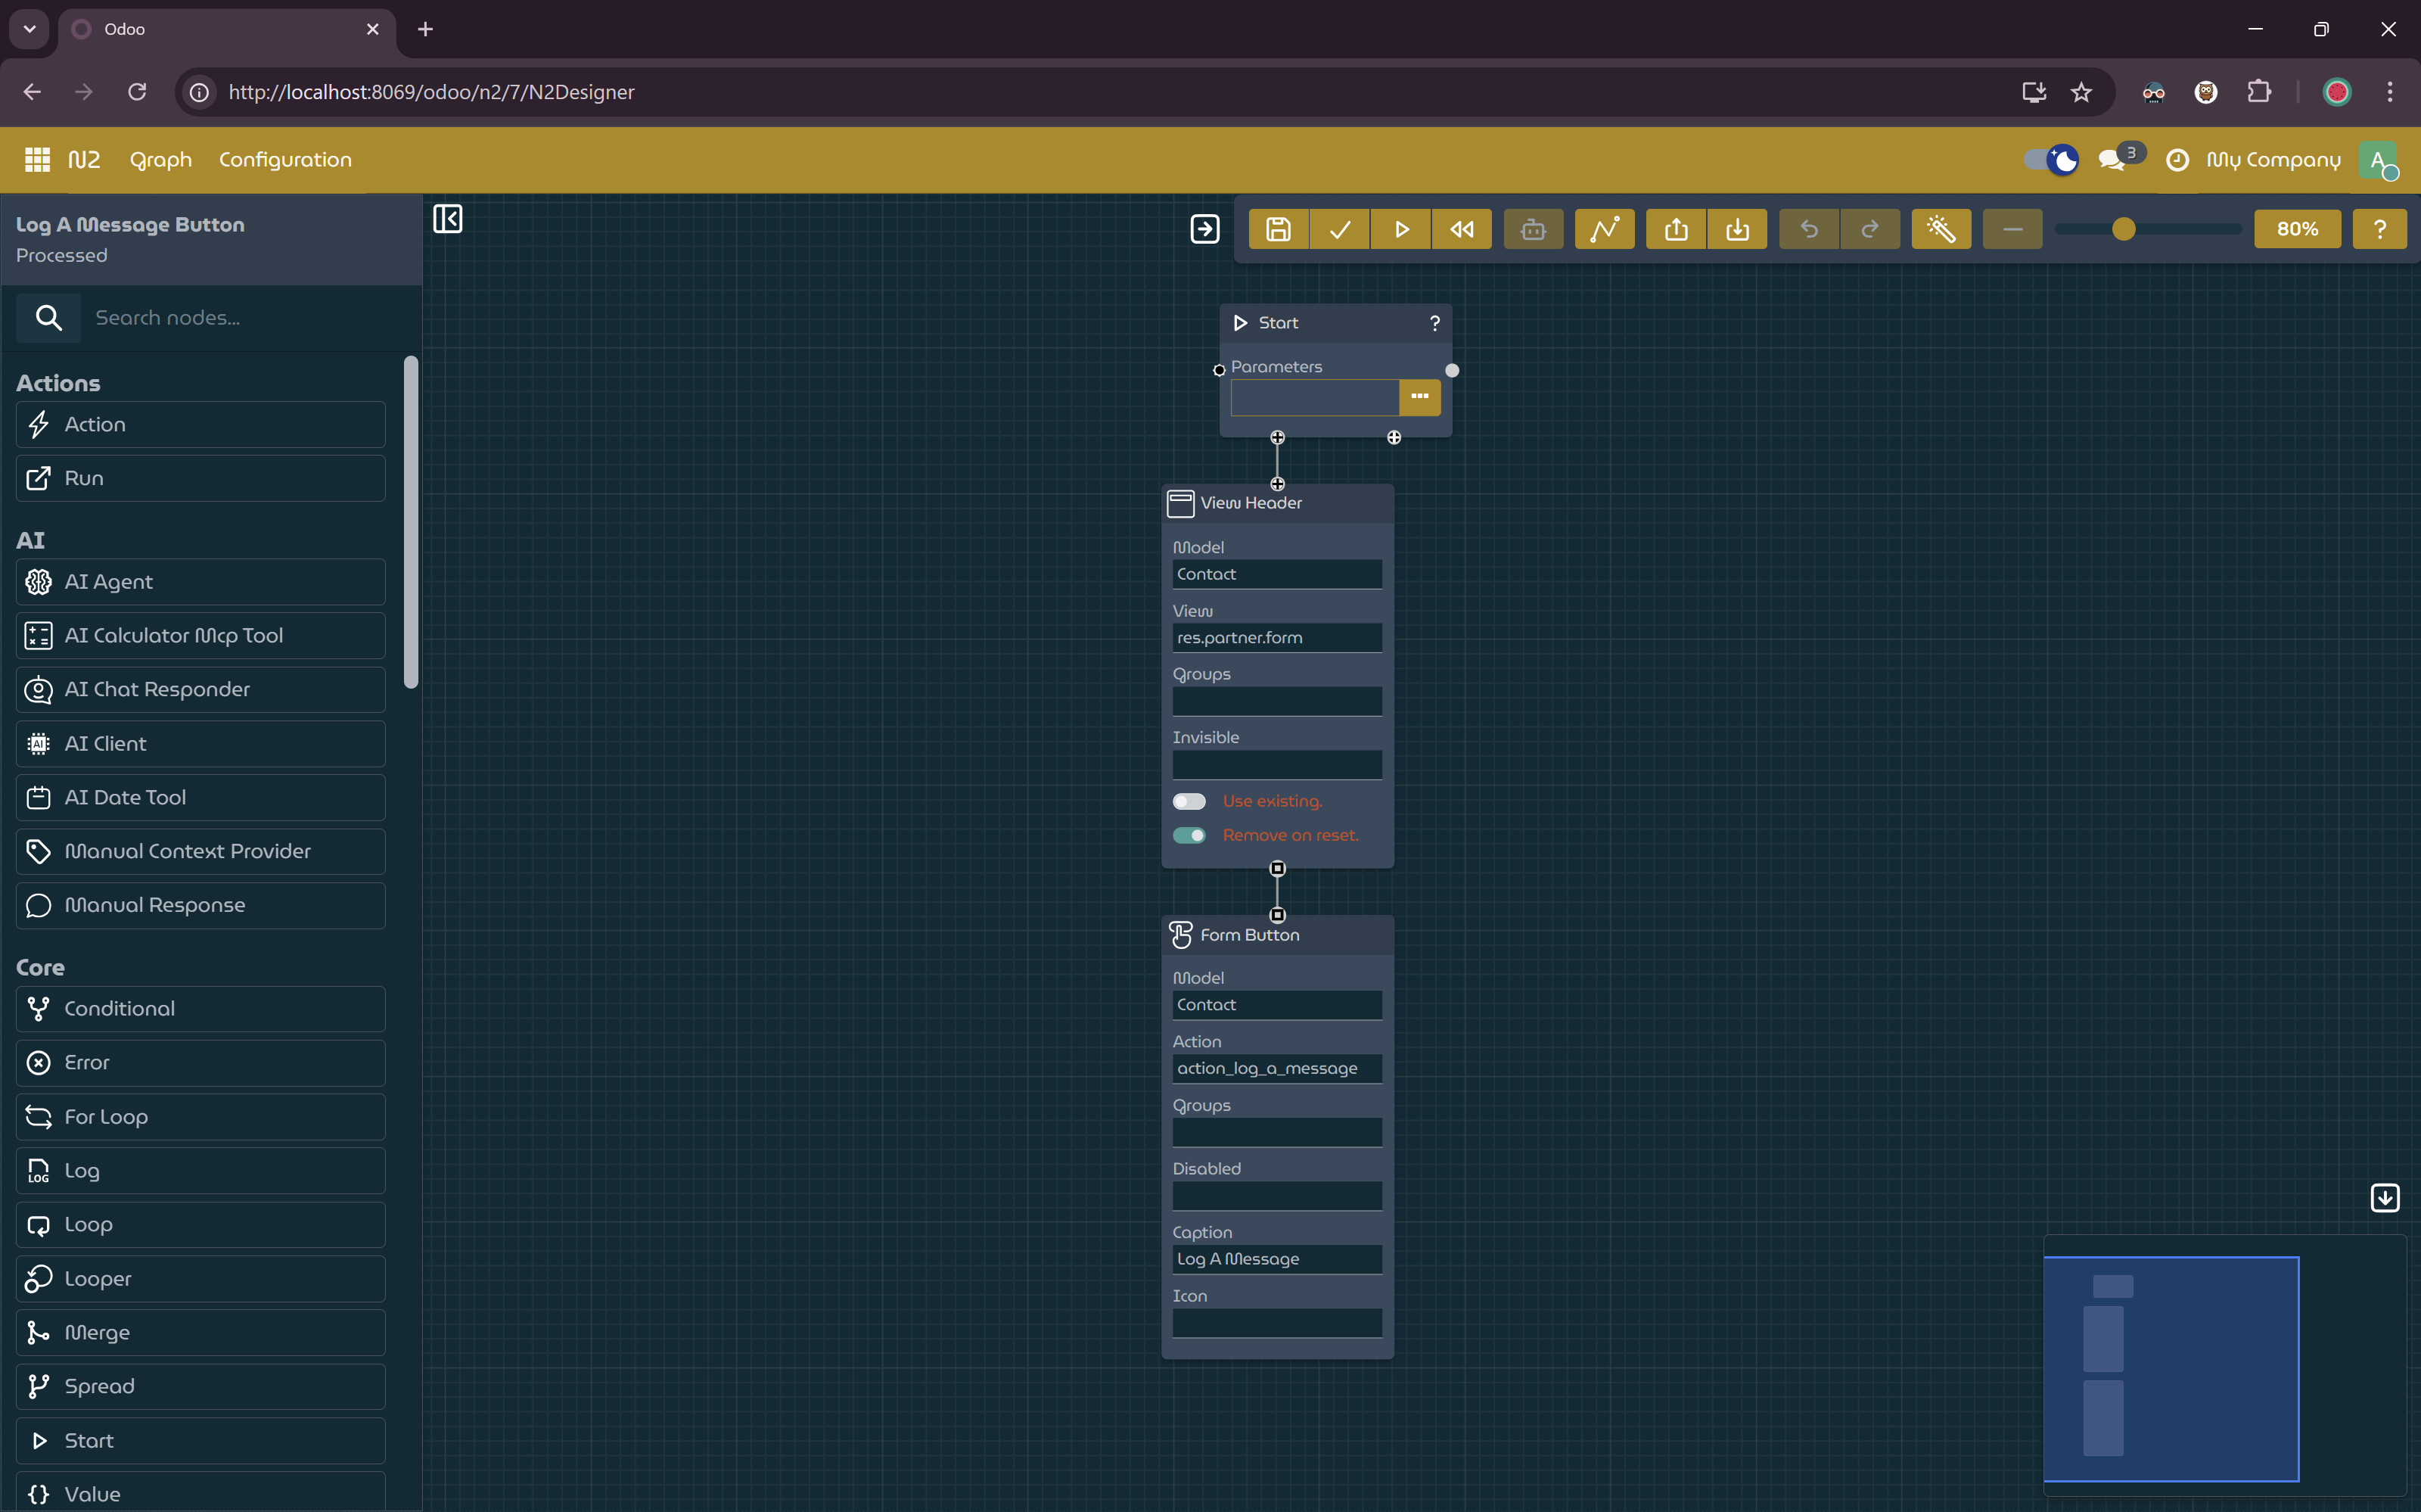Open the Graph menu
2421x1512 pixels.
[x=160, y=159]
